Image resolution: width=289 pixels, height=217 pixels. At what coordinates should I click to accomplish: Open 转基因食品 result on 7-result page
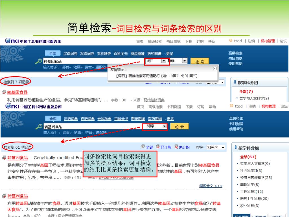pos(17,92)
